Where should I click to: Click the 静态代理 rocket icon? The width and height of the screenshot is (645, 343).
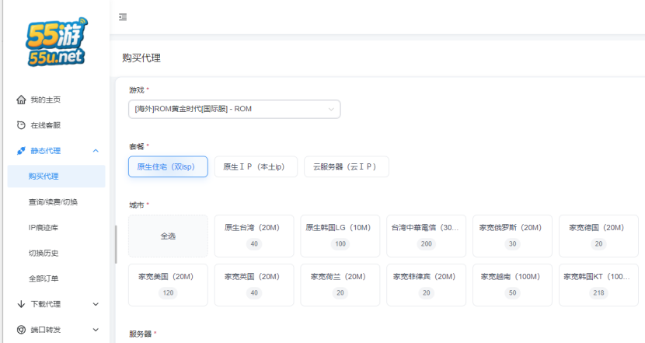tap(21, 151)
